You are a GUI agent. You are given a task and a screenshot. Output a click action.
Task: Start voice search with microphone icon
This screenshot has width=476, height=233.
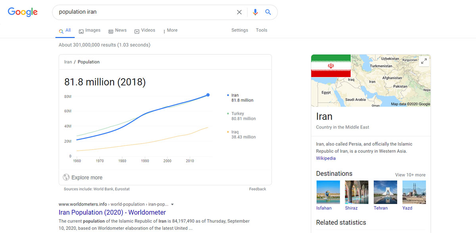point(255,12)
